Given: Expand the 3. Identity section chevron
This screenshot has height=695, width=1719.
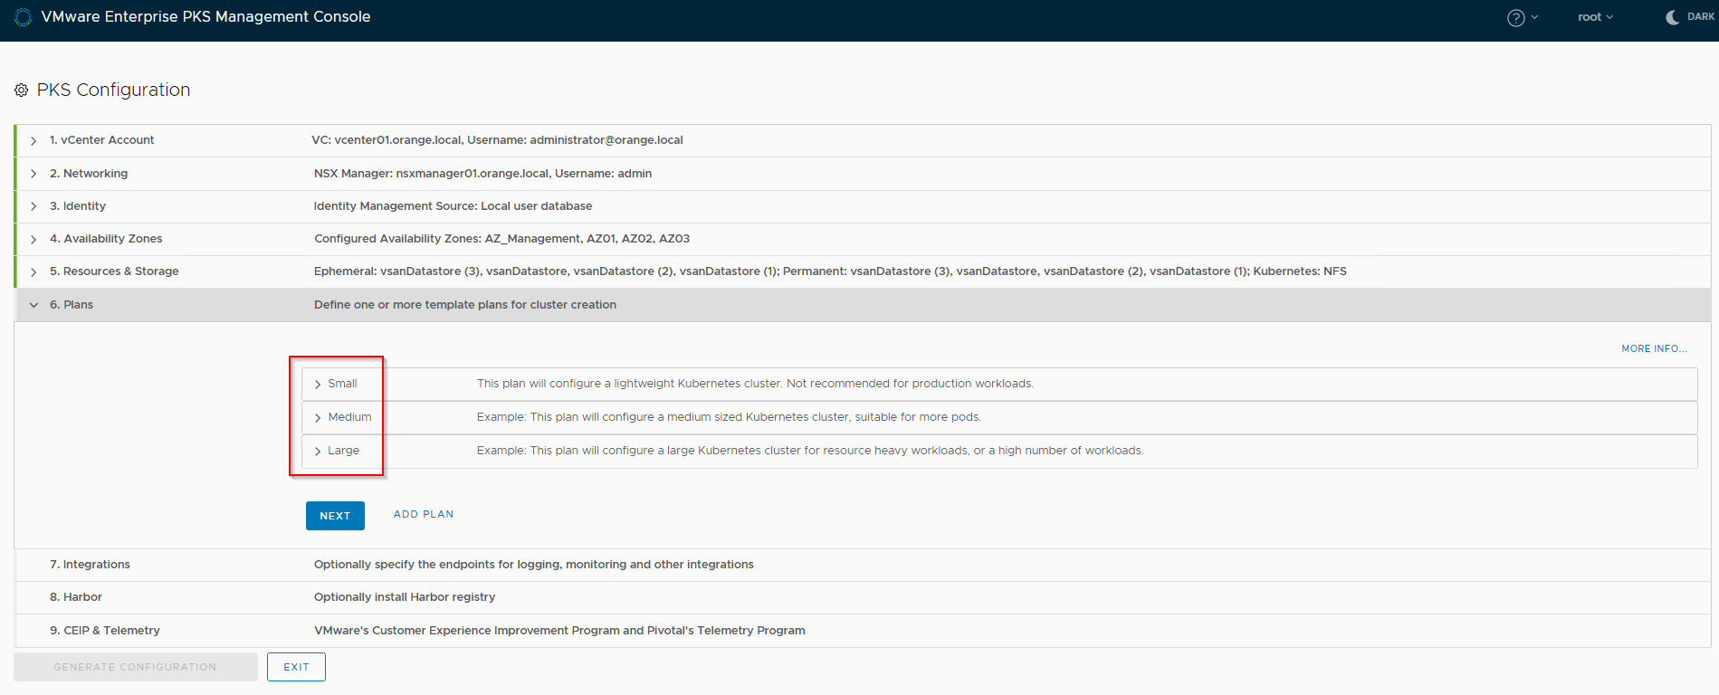Looking at the screenshot, I should 33,206.
